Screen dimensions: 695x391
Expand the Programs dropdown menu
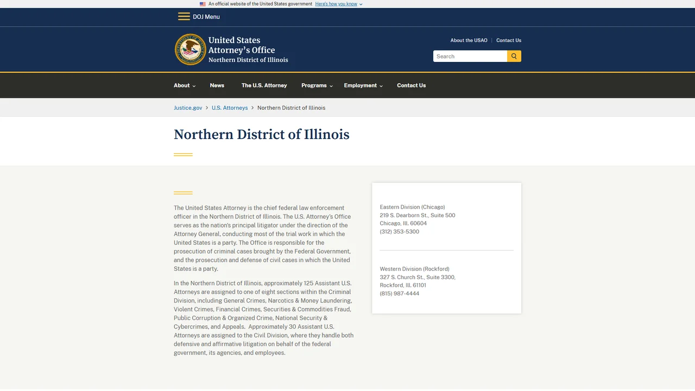coord(317,85)
